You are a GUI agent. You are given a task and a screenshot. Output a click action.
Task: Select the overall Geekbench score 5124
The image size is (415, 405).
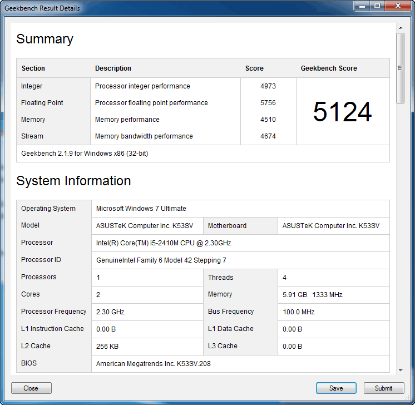point(343,112)
